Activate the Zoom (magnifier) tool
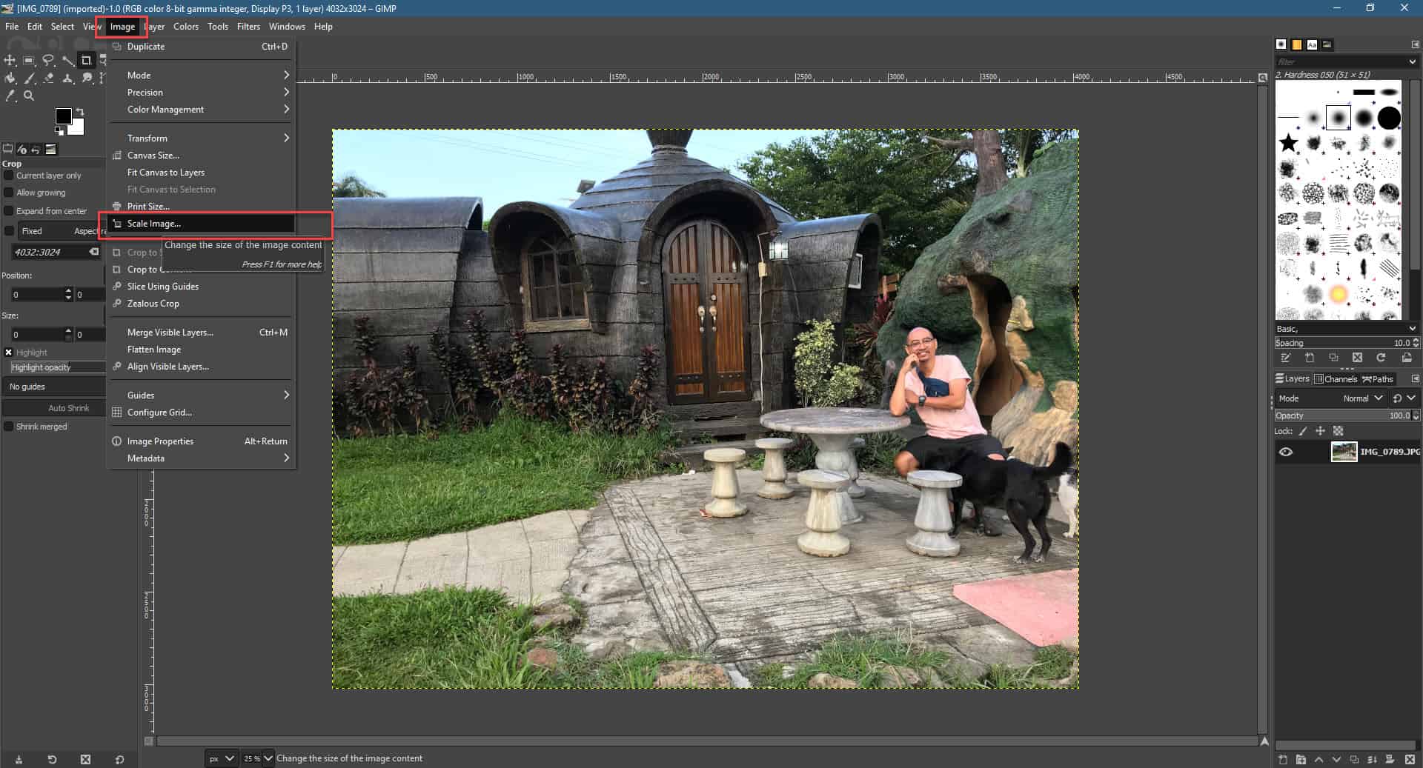Viewport: 1423px width, 768px height. pyautogui.click(x=30, y=96)
